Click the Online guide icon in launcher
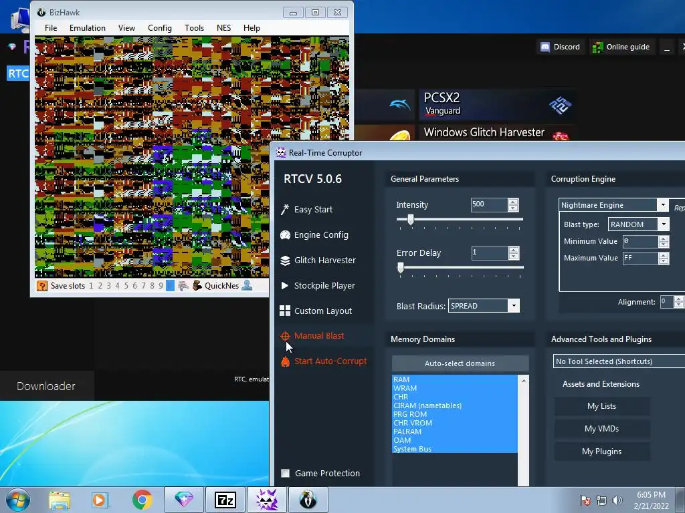Viewport: 685px width, 513px height. (x=597, y=47)
